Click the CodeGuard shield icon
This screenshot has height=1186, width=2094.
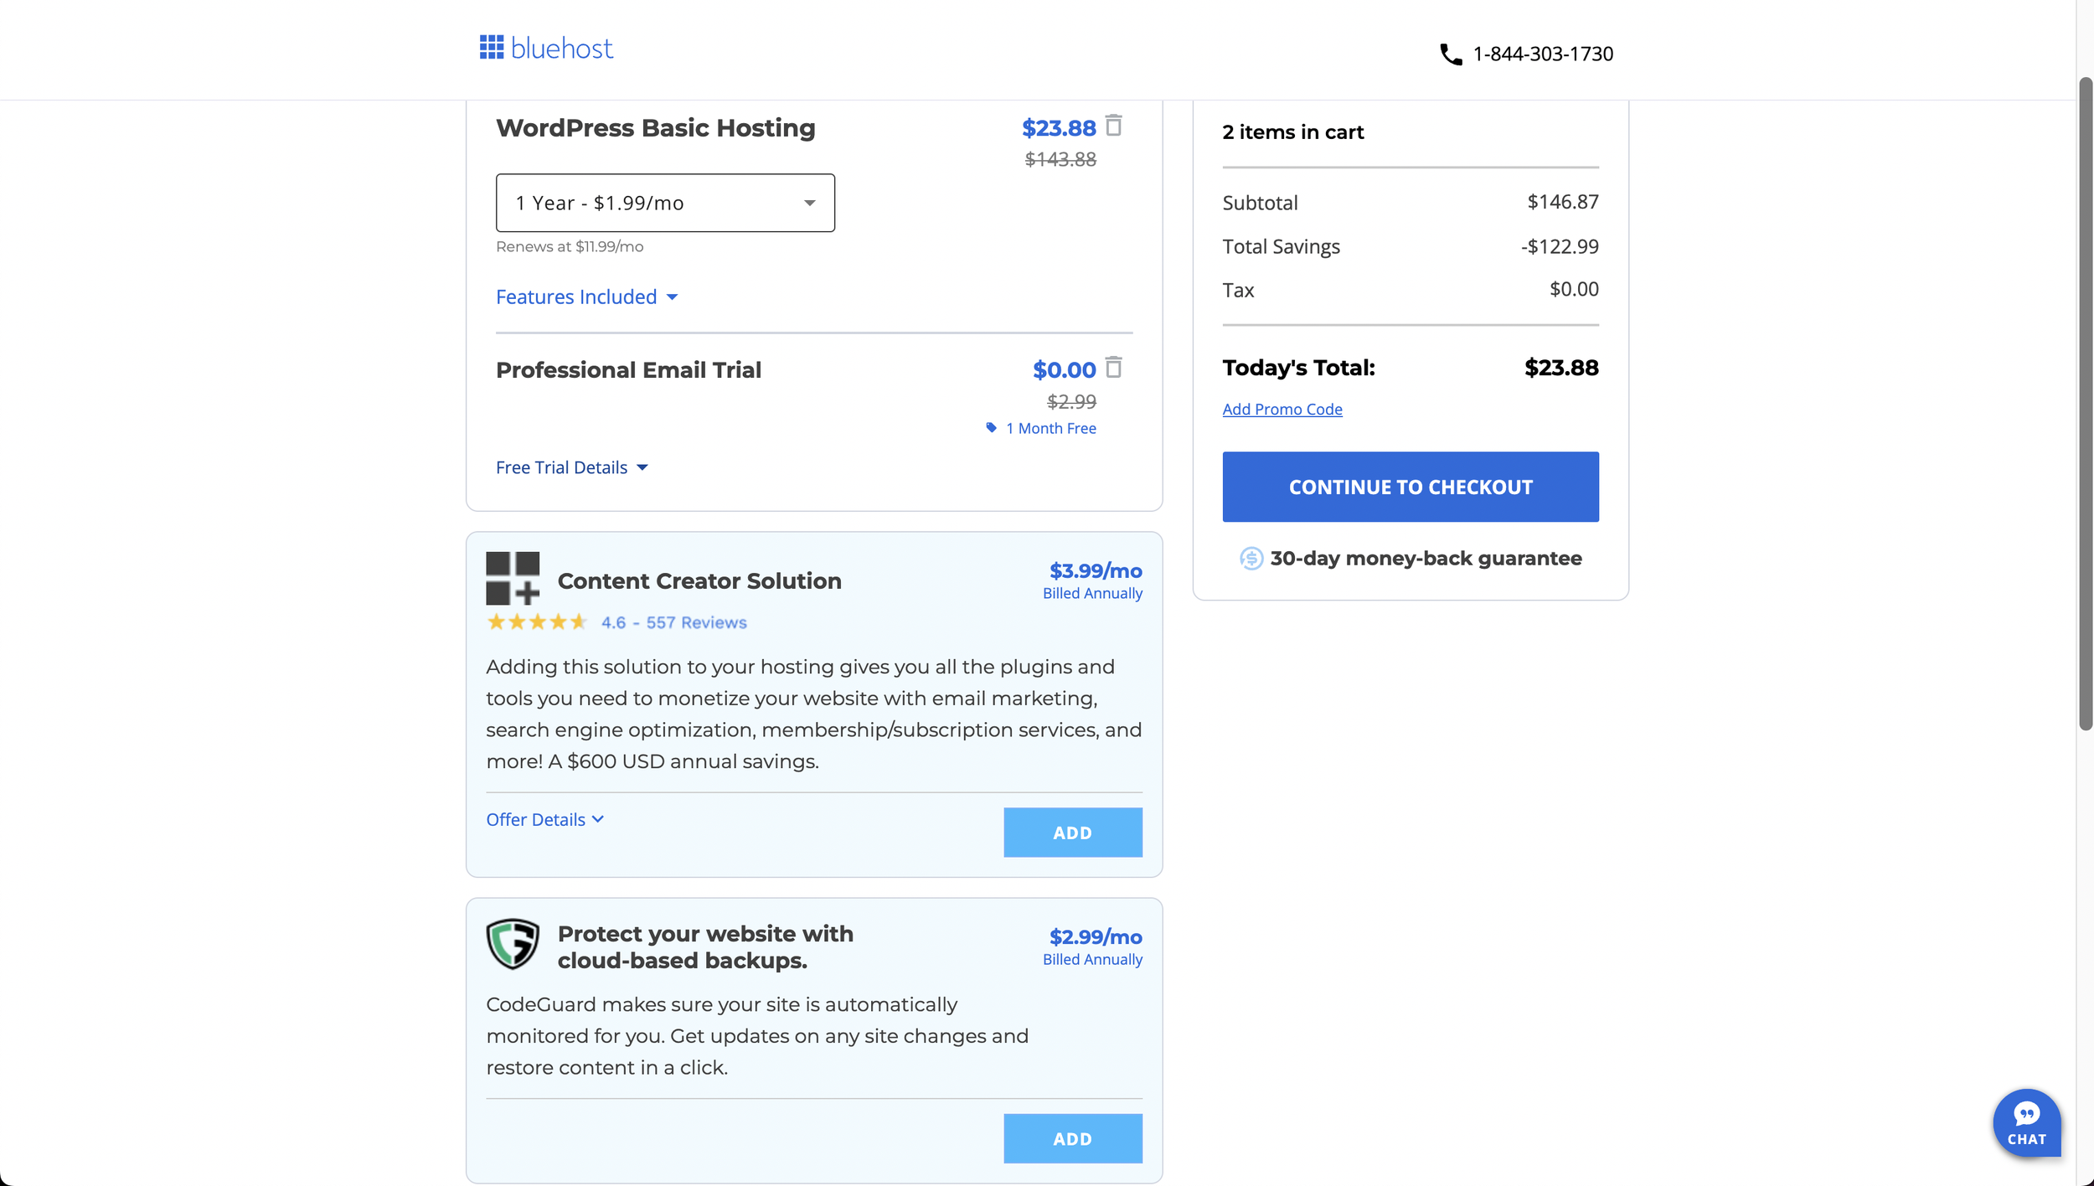513,944
